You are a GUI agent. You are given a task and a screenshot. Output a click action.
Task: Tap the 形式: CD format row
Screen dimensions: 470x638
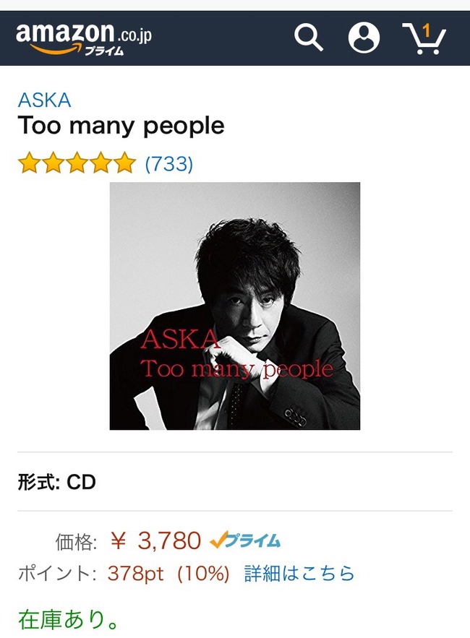235,482
